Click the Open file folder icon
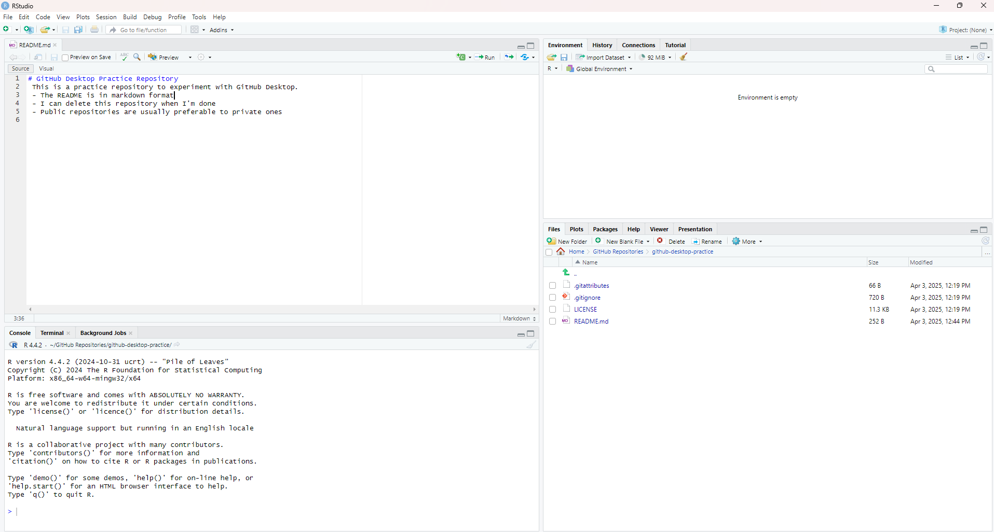Image resolution: width=994 pixels, height=532 pixels. coord(45,30)
